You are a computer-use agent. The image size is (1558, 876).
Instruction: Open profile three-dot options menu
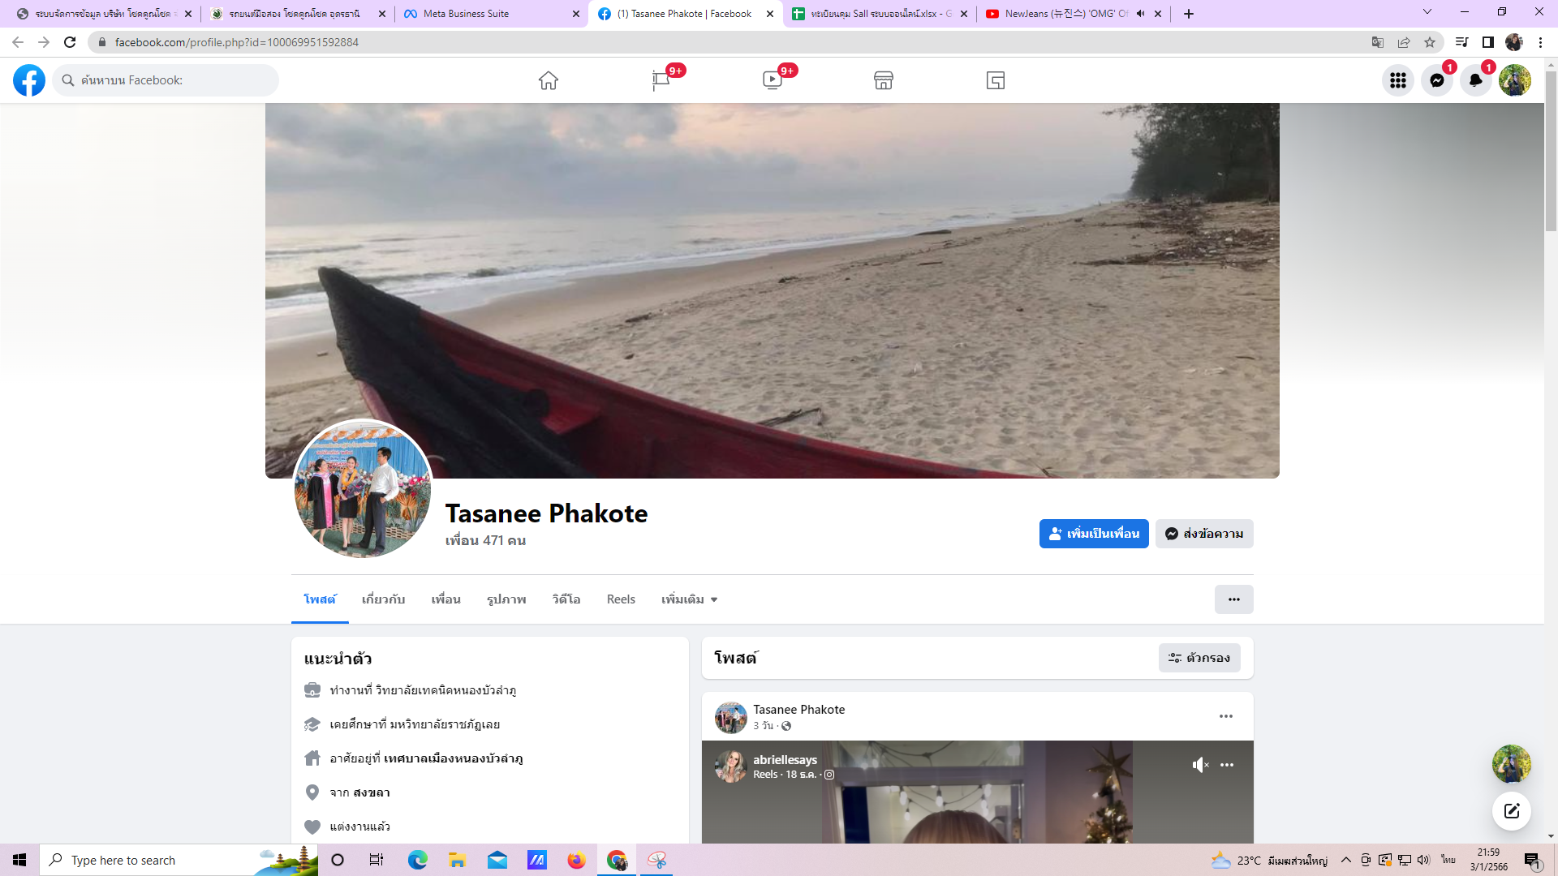coord(1233,599)
